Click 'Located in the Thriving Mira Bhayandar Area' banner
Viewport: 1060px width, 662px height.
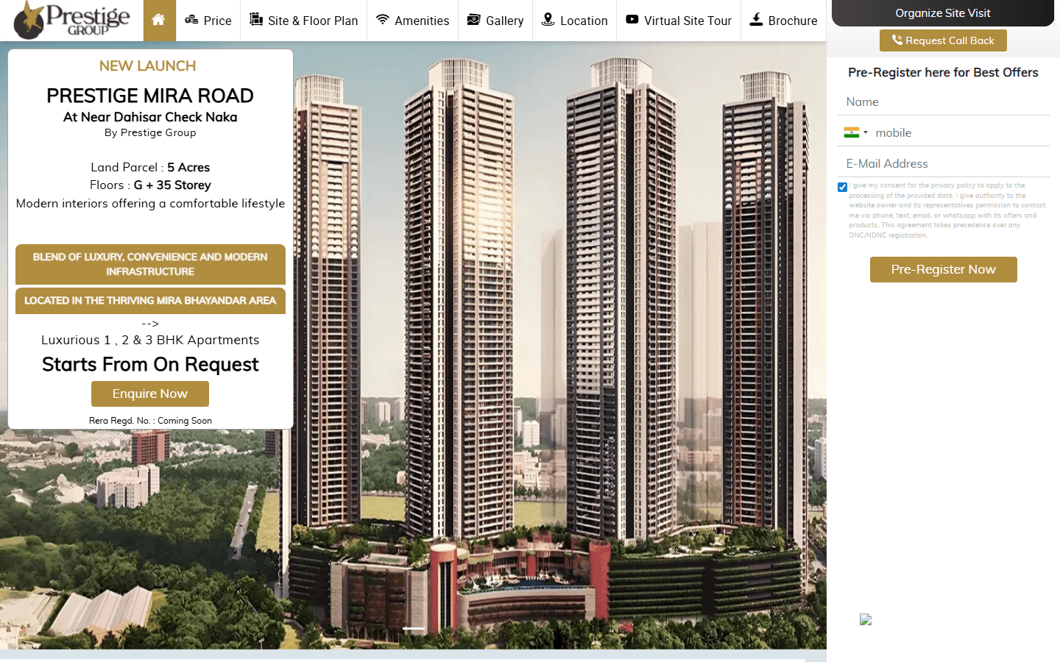[x=150, y=301]
